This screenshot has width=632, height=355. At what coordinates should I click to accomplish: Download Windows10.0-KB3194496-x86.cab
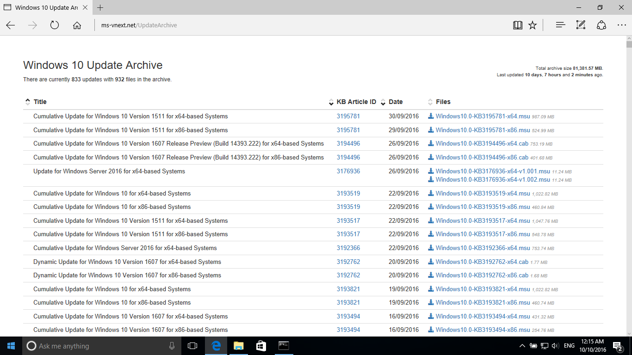pyautogui.click(x=482, y=158)
